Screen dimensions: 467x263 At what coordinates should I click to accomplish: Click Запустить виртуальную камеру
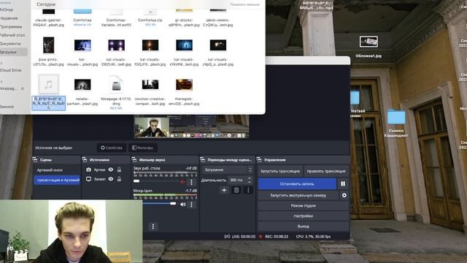(x=298, y=195)
